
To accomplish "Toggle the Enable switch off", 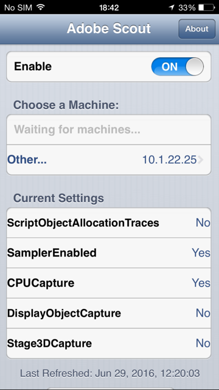I will (178, 66).
